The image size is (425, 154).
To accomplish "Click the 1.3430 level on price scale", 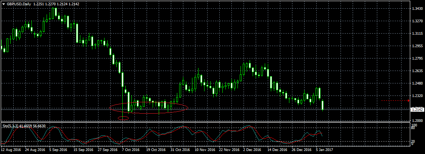I will tap(417, 8).
